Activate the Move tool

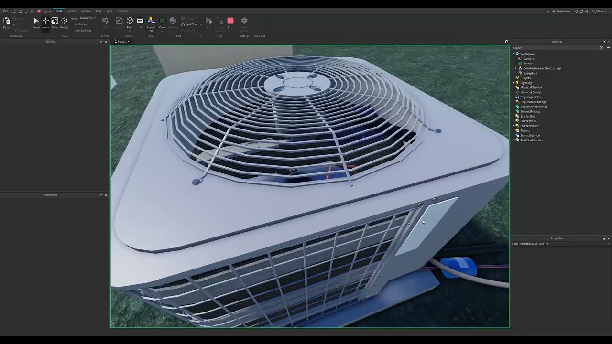pyautogui.click(x=45, y=22)
